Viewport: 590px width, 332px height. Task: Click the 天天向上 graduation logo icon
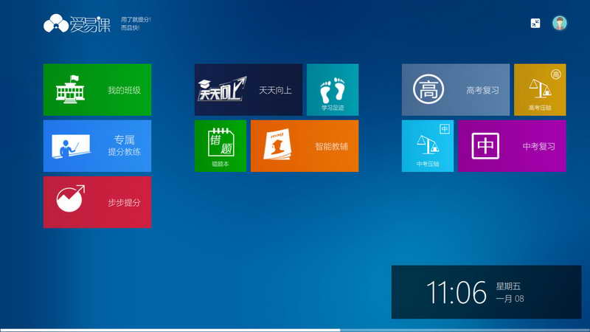point(222,89)
